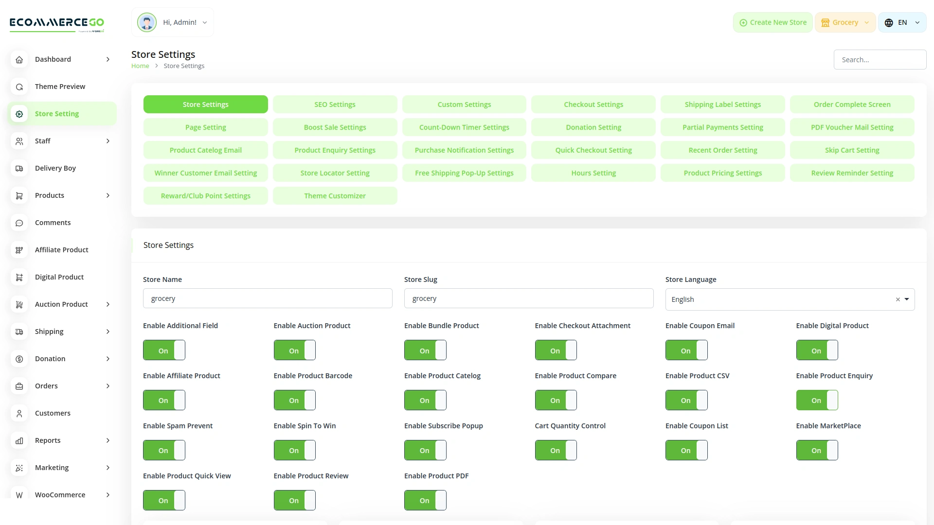Image resolution: width=934 pixels, height=525 pixels.
Task: Select the WooCommerce icon in sidebar
Action: pos(19,495)
